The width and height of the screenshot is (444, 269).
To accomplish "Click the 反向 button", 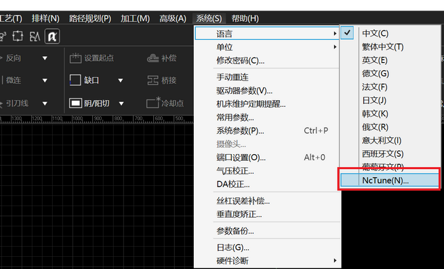I will point(12,58).
